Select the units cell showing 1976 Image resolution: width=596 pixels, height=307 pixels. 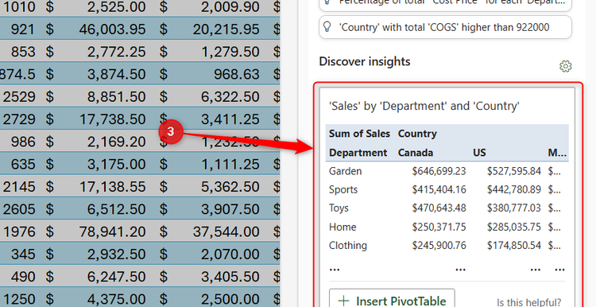point(20,231)
